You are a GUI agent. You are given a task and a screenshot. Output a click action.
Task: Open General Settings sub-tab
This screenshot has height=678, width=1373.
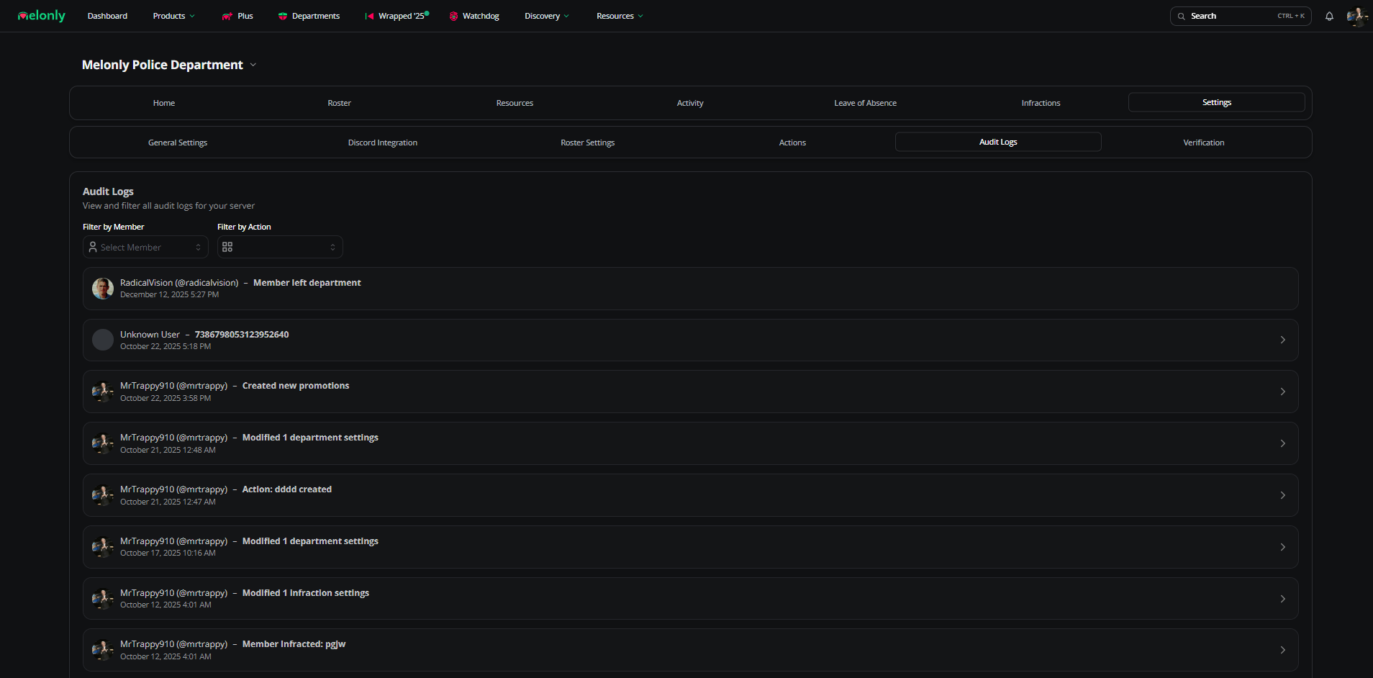click(x=178, y=143)
